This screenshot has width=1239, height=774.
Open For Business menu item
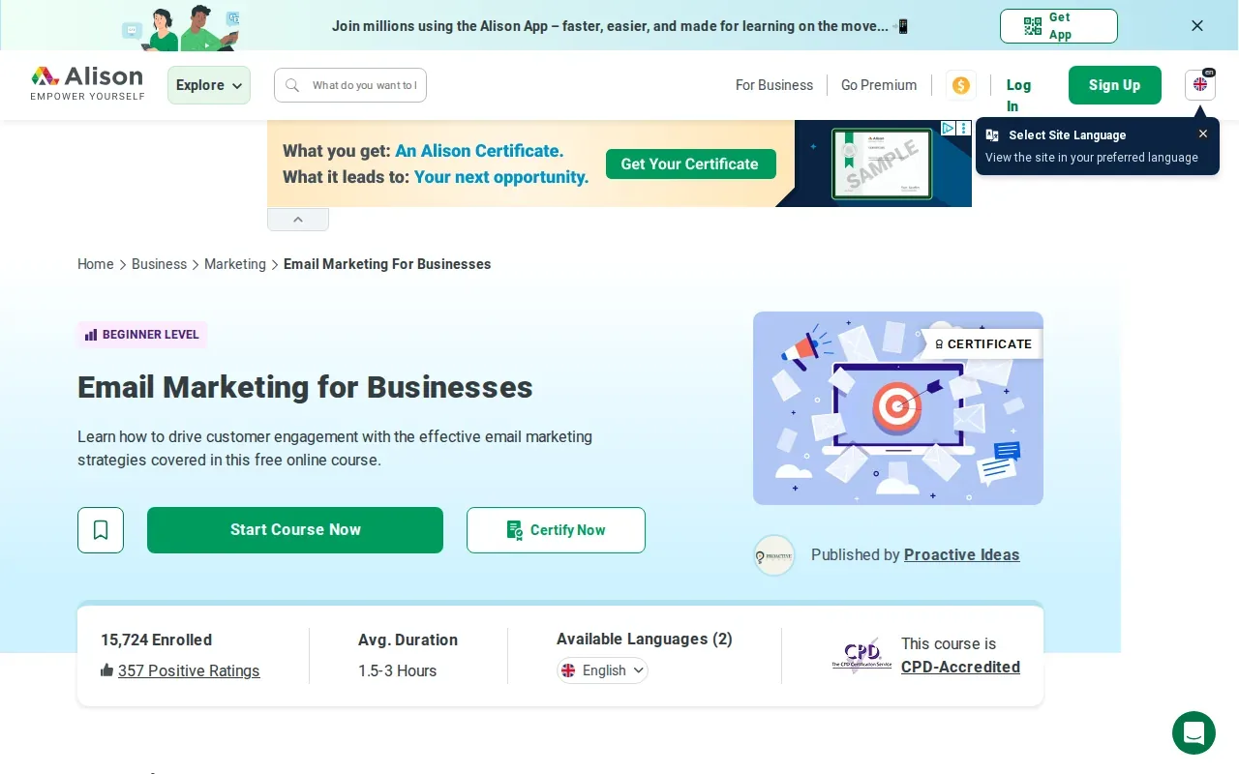click(x=774, y=85)
